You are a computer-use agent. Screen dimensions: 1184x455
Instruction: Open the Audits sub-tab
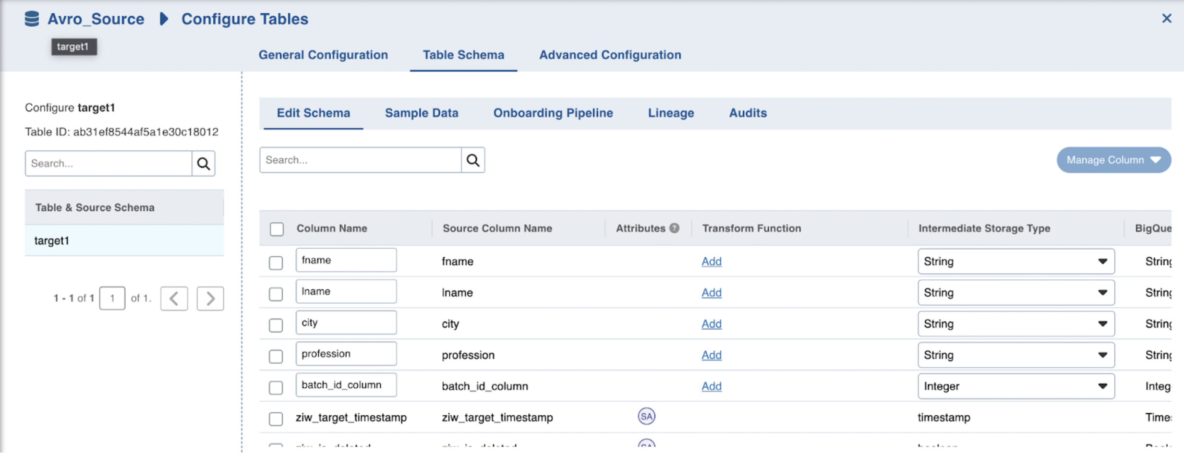[748, 113]
